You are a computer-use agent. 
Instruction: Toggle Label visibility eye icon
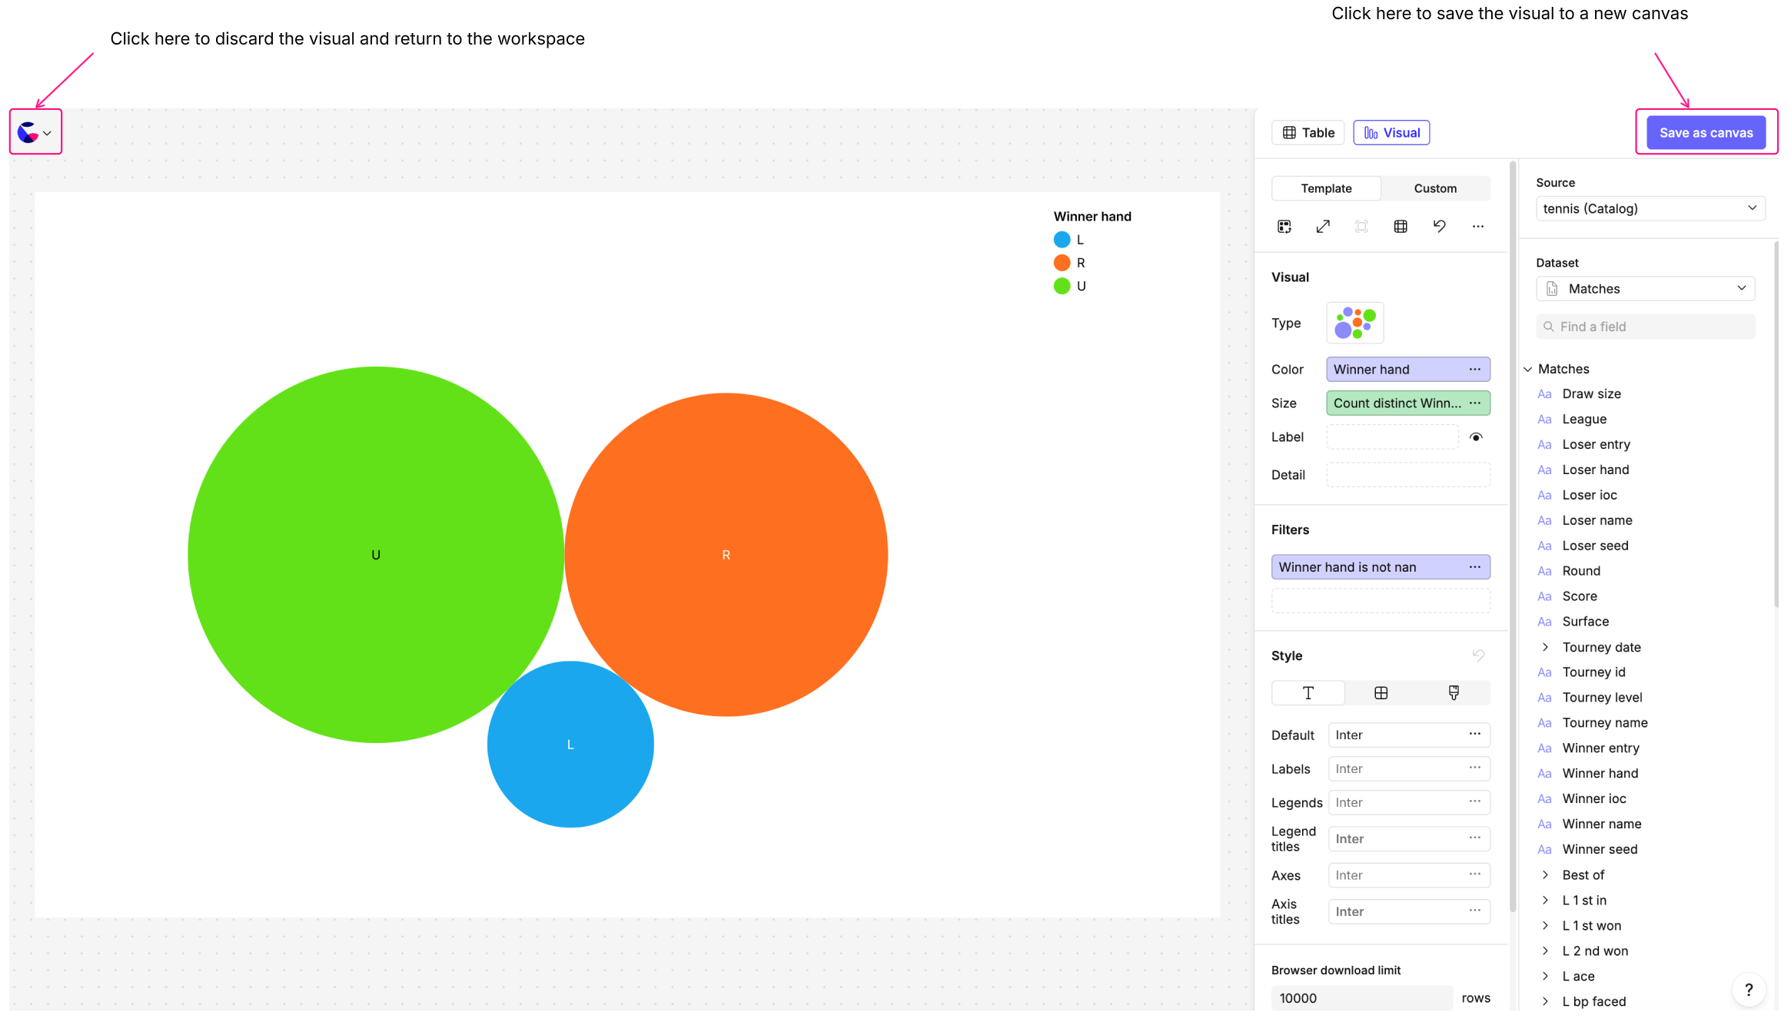1476,437
